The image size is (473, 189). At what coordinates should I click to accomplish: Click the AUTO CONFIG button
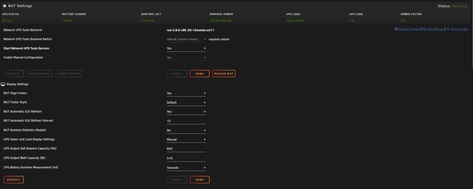pyautogui.click(x=40, y=74)
